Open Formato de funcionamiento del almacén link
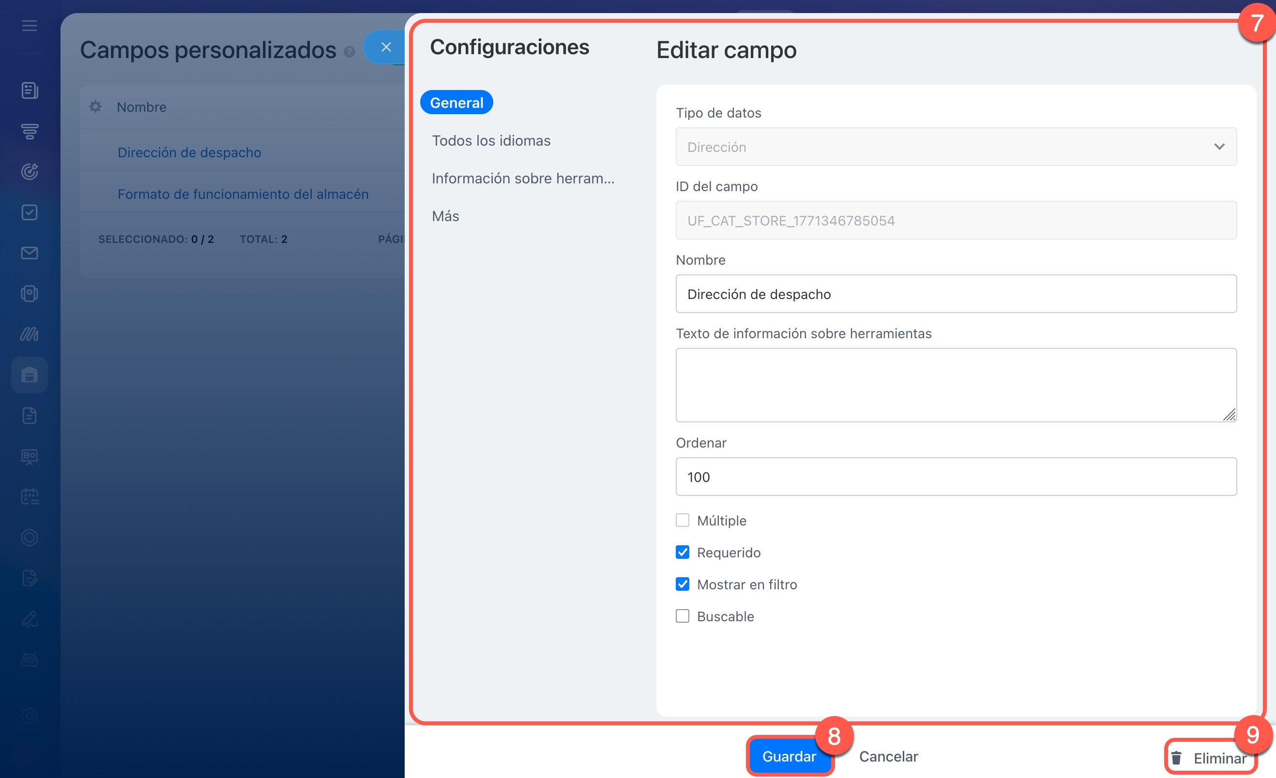 click(x=243, y=194)
